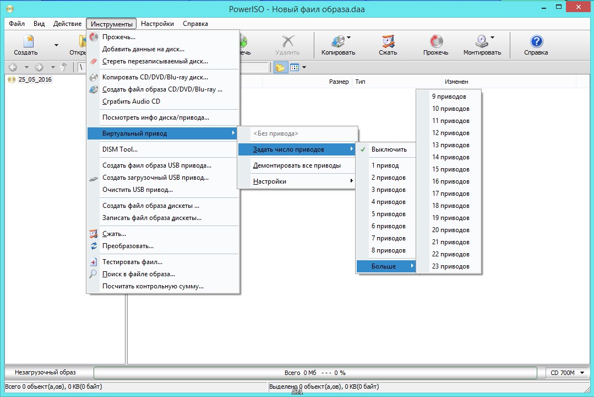594x397 pixels.
Task: Click the Up one level icon
Action: pos(64,68)
